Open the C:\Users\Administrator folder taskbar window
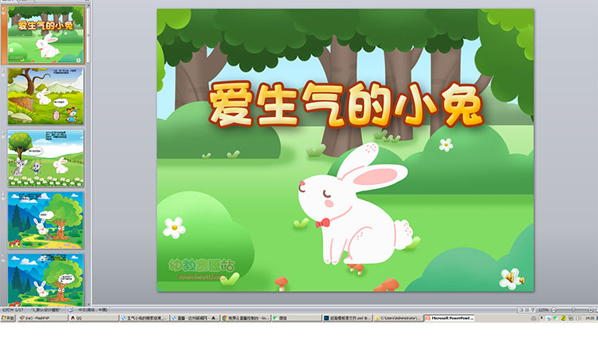Screen dimensions: 598x342 tap(399, 317)
